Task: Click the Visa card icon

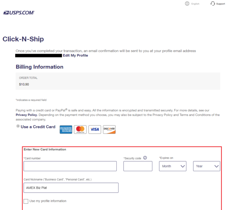Action: [95, 130]
